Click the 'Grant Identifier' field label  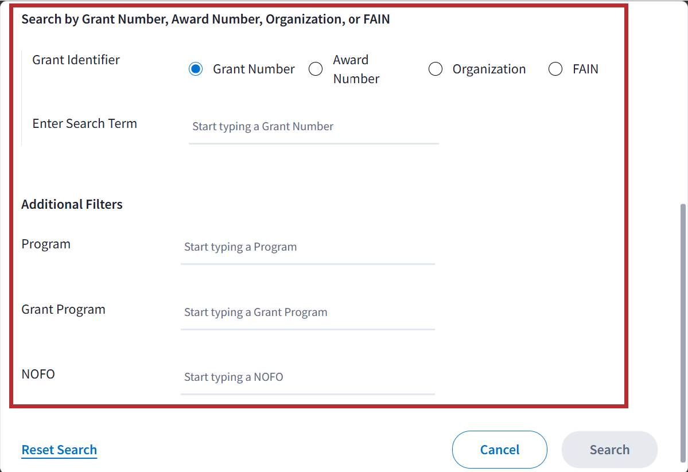[76, 60]
